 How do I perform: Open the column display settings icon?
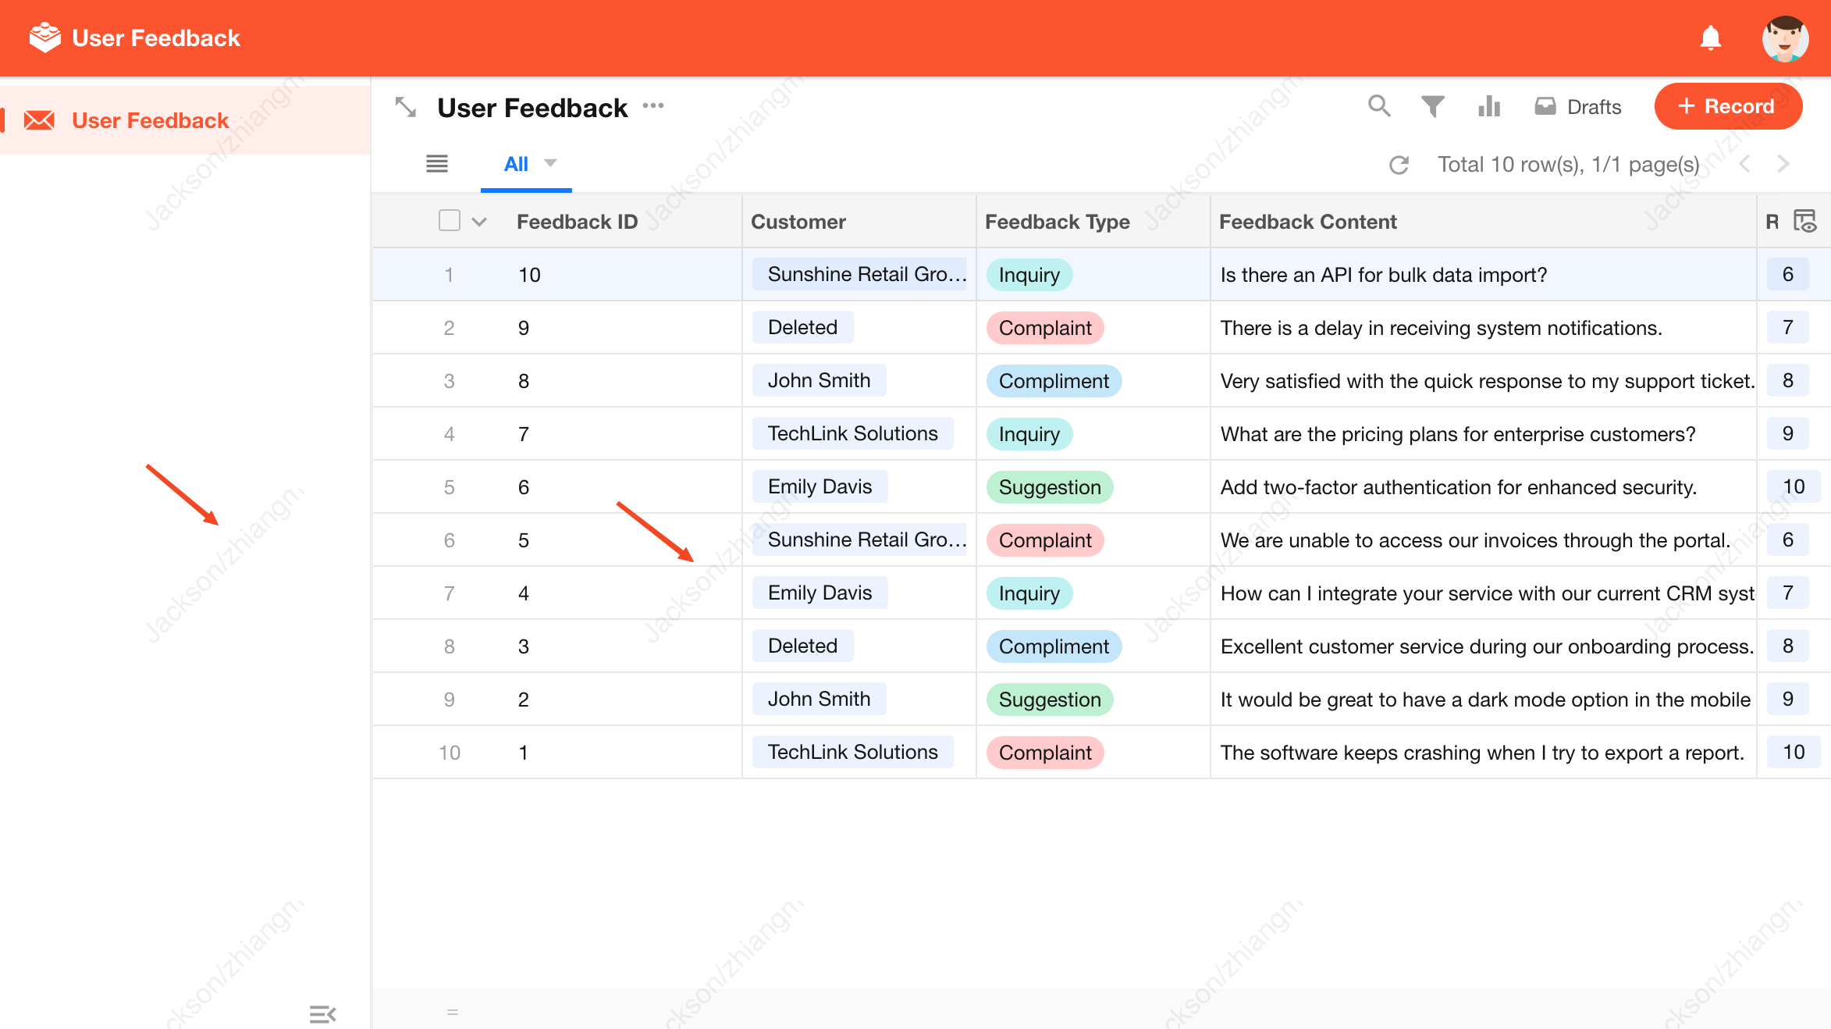[x=1804, y=222]
